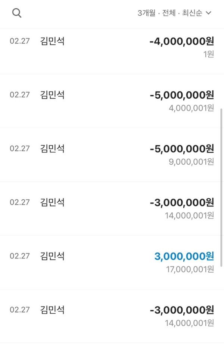
Task: Tap the 02.27 date on the deposit row
Action: 19,256
